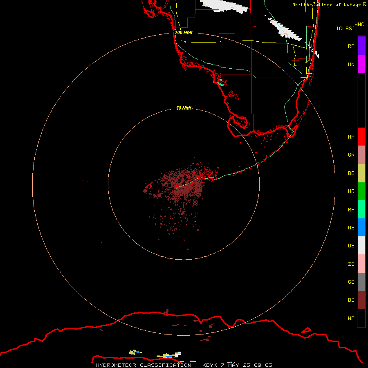Click the HA red legend swatch
368x368 pixels.
coord(361,137)
